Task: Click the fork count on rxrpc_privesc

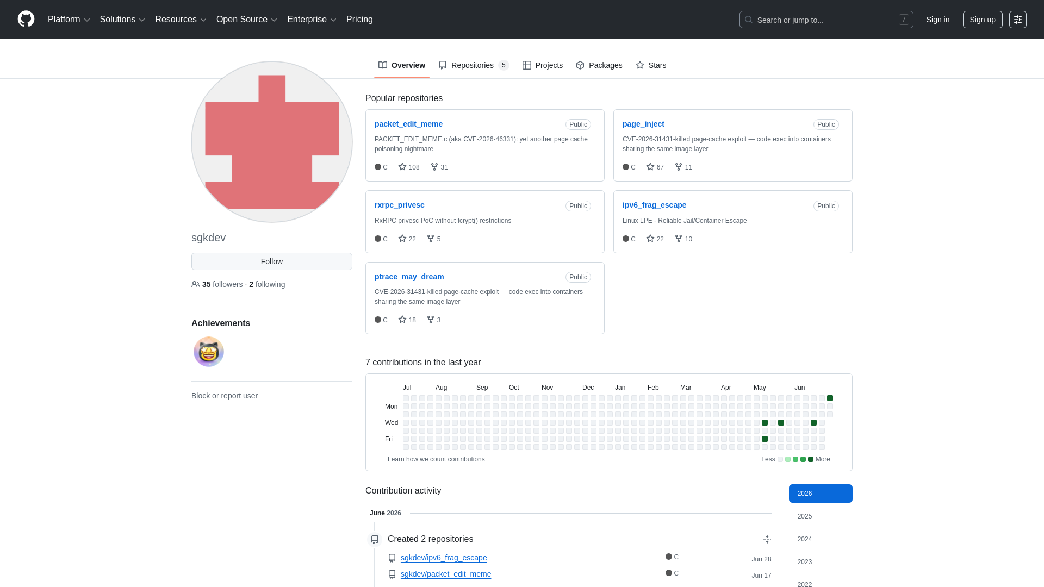Action: point(434,239)
